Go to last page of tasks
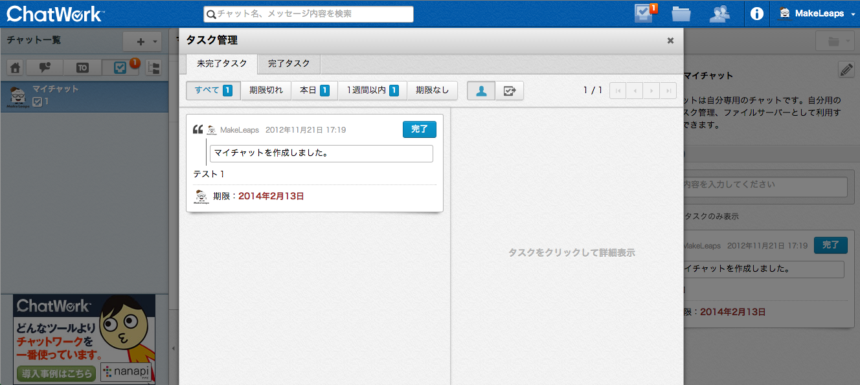This screenshot has width=860, height=385. click(668, 91)
